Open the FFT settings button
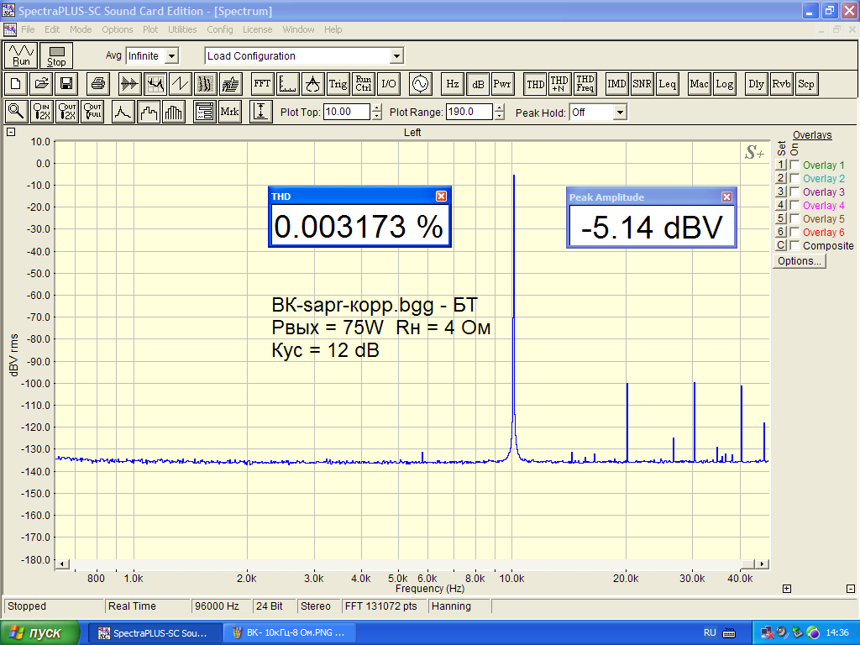Viewport: 860px width, 645px height. pyautogui.click(x=262, y=84)
